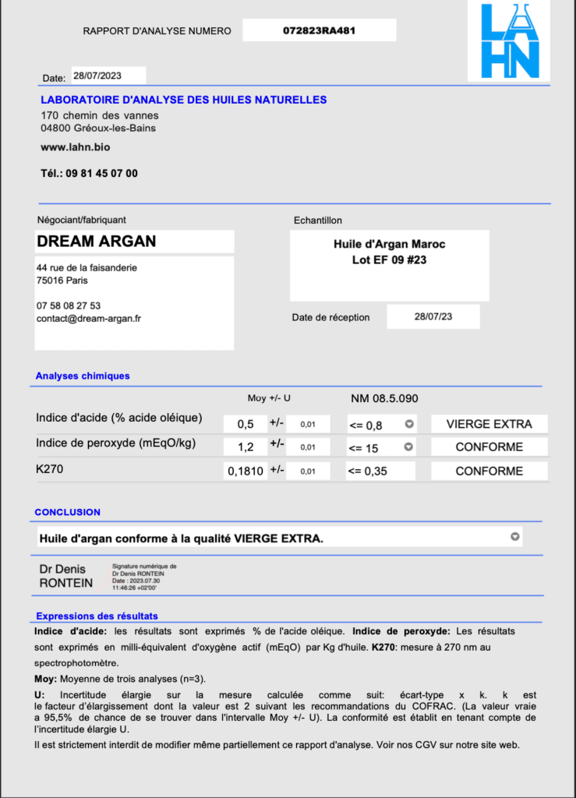
Task: Click the VIERGE EXTRA result field
Action: point(489,424)
